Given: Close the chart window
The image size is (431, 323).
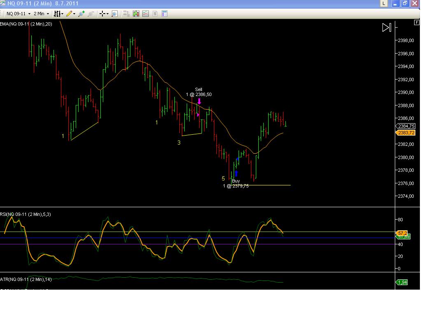Looking at the screenshot, I should pyautogui.click(x=415, y=4).
